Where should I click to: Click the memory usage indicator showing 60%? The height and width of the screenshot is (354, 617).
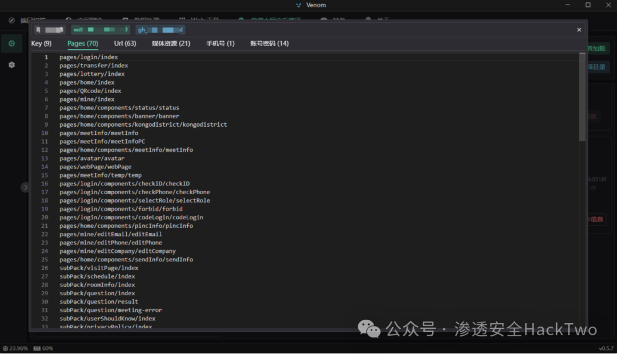(43, 348)
